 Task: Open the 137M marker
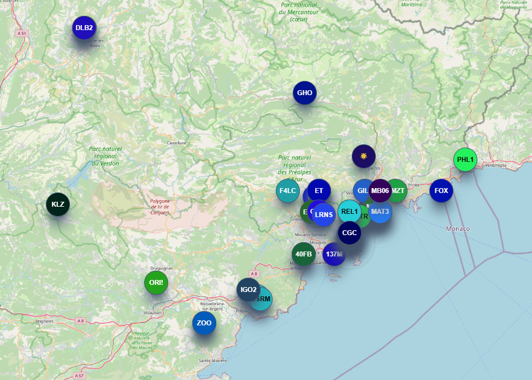(334, 254)
